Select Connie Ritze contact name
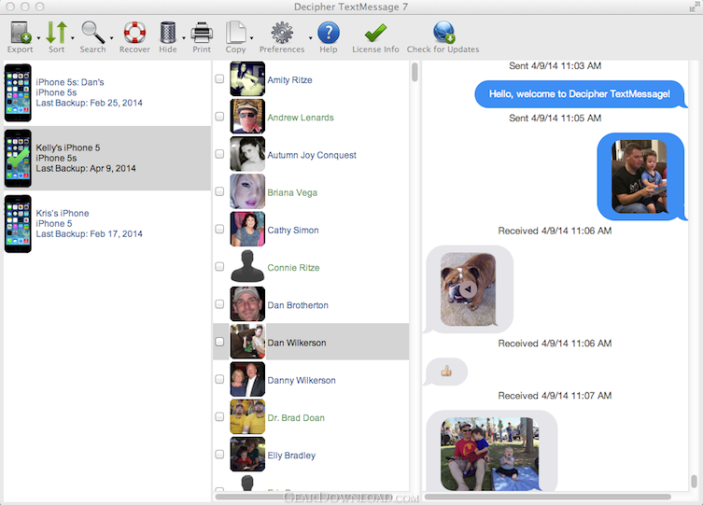This screenshot has height=505, width=703. (x=293, y=268)
